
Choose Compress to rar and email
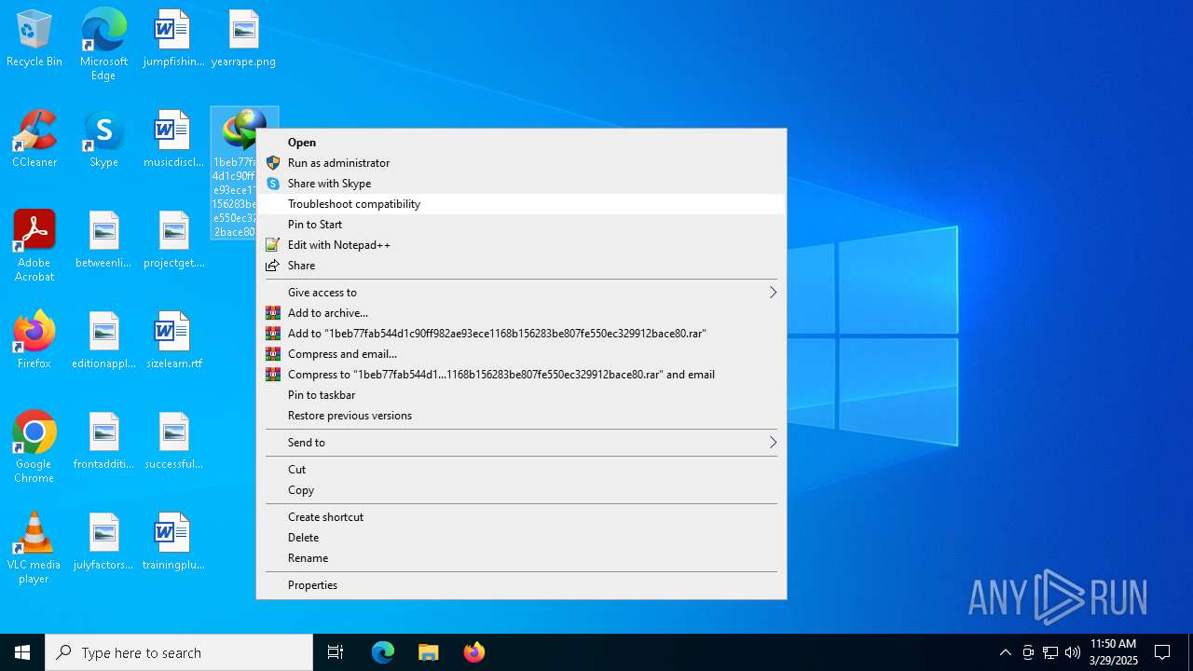point(521,375)
